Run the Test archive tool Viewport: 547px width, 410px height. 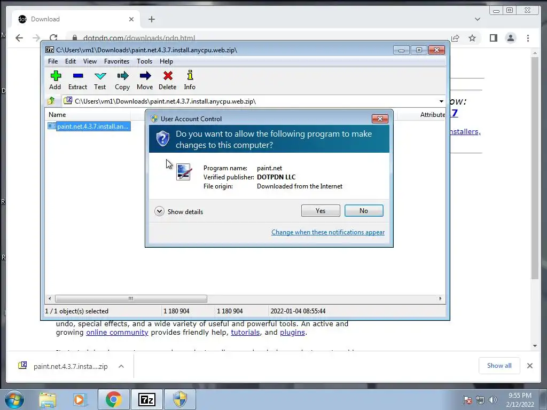coord(100,80)
